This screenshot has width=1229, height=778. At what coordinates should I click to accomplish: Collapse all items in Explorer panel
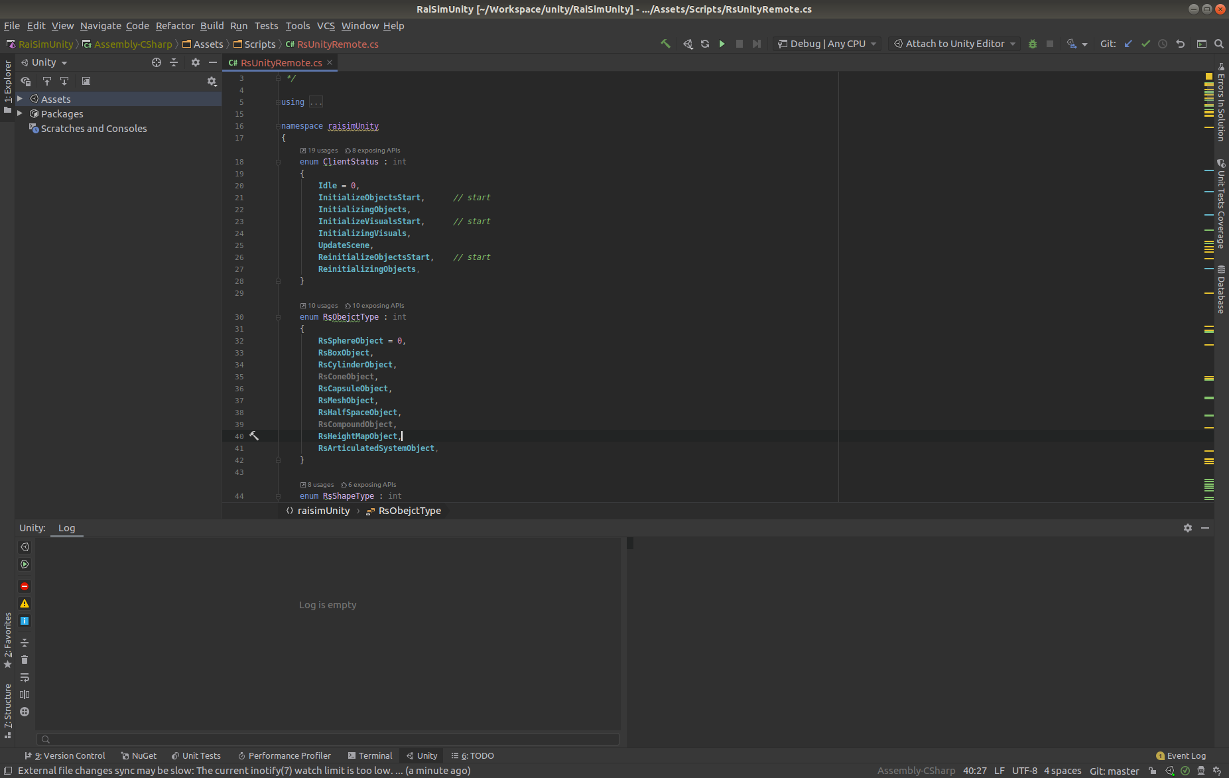[174, 62]
